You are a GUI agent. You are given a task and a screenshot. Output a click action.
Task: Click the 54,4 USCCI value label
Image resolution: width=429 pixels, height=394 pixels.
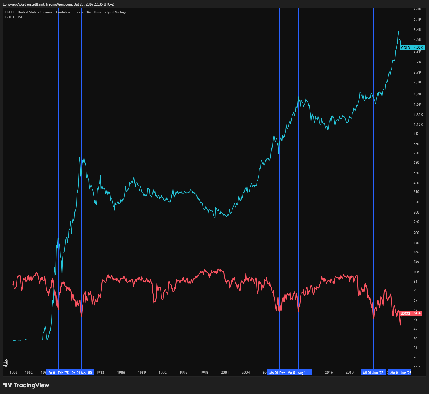pyautogui.click(x=417, y=313)
